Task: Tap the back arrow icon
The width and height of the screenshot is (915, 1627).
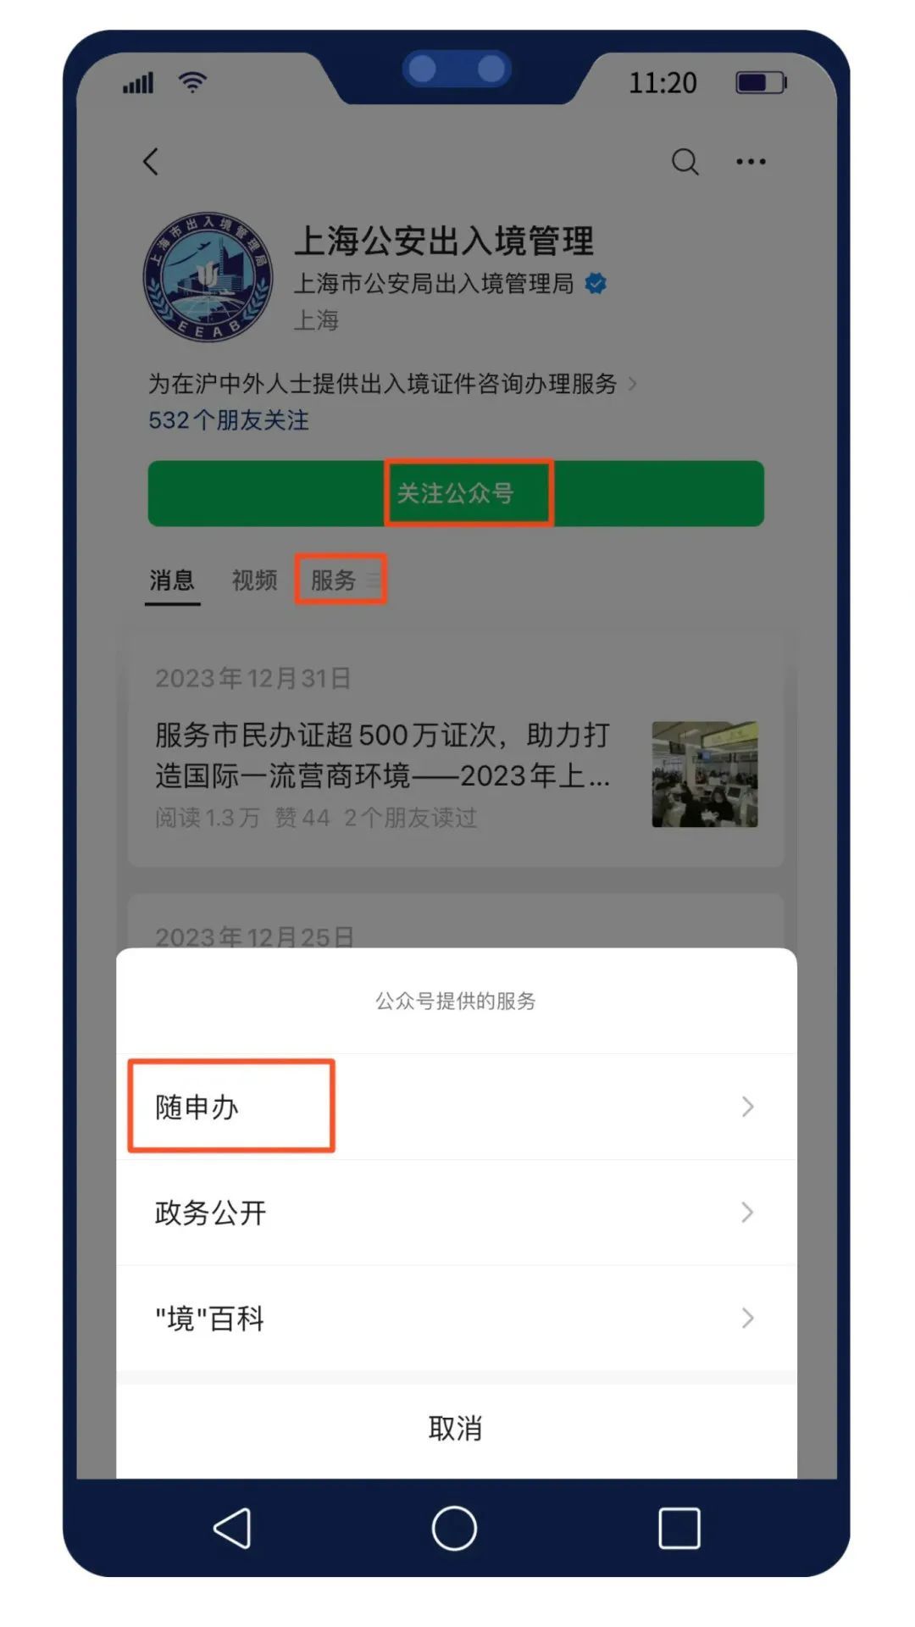Action: click(x=151, y=161)
